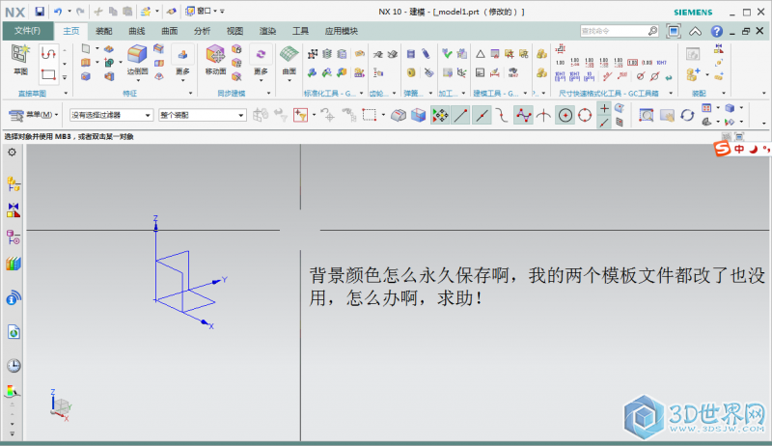The width and height of the screenshot is (772, 446).
Task: Toggle Quadrant Point snap option
Action: tap(585, 115)
